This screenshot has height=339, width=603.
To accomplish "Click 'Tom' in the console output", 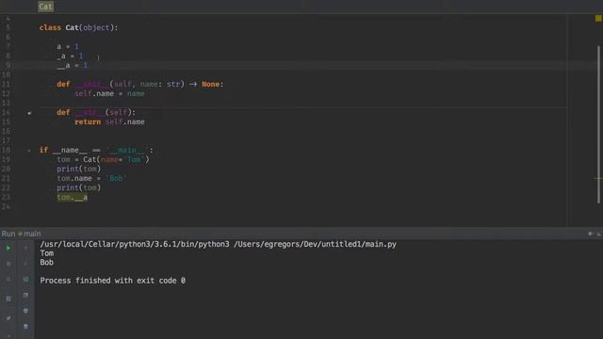I will (x=47, y=253).
